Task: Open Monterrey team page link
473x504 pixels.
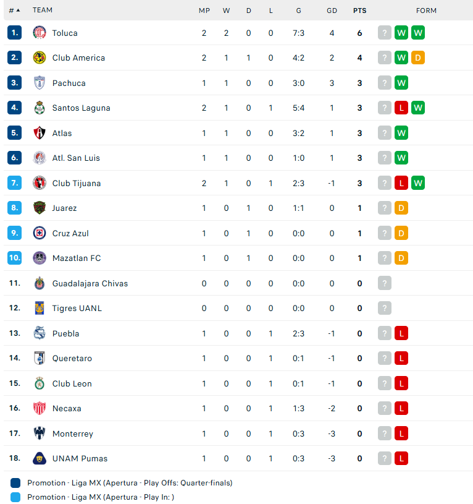Action: click(73, 434)
